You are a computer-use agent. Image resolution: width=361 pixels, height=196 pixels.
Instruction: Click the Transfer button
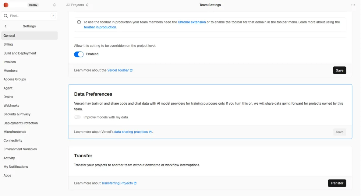click(x=337, y=183)
